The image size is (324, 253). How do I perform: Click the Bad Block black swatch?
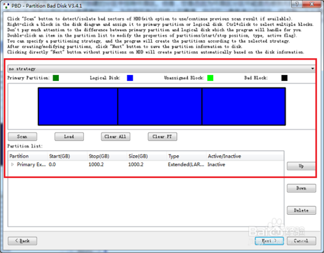click(284, 78)
